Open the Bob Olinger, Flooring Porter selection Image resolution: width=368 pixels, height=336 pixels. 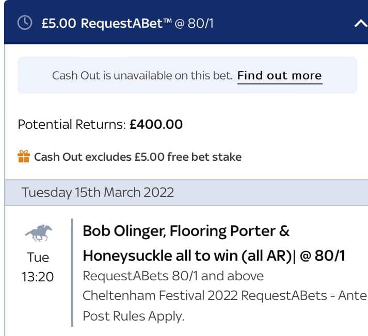click(186, 231)
